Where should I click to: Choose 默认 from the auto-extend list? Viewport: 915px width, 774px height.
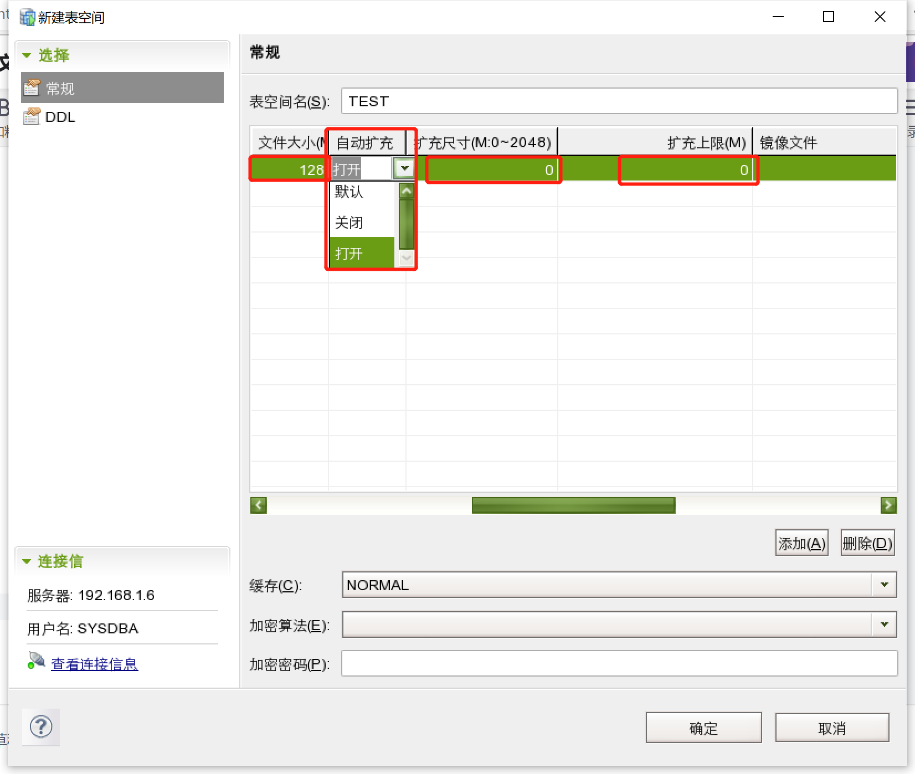click(x=362, y=192)
